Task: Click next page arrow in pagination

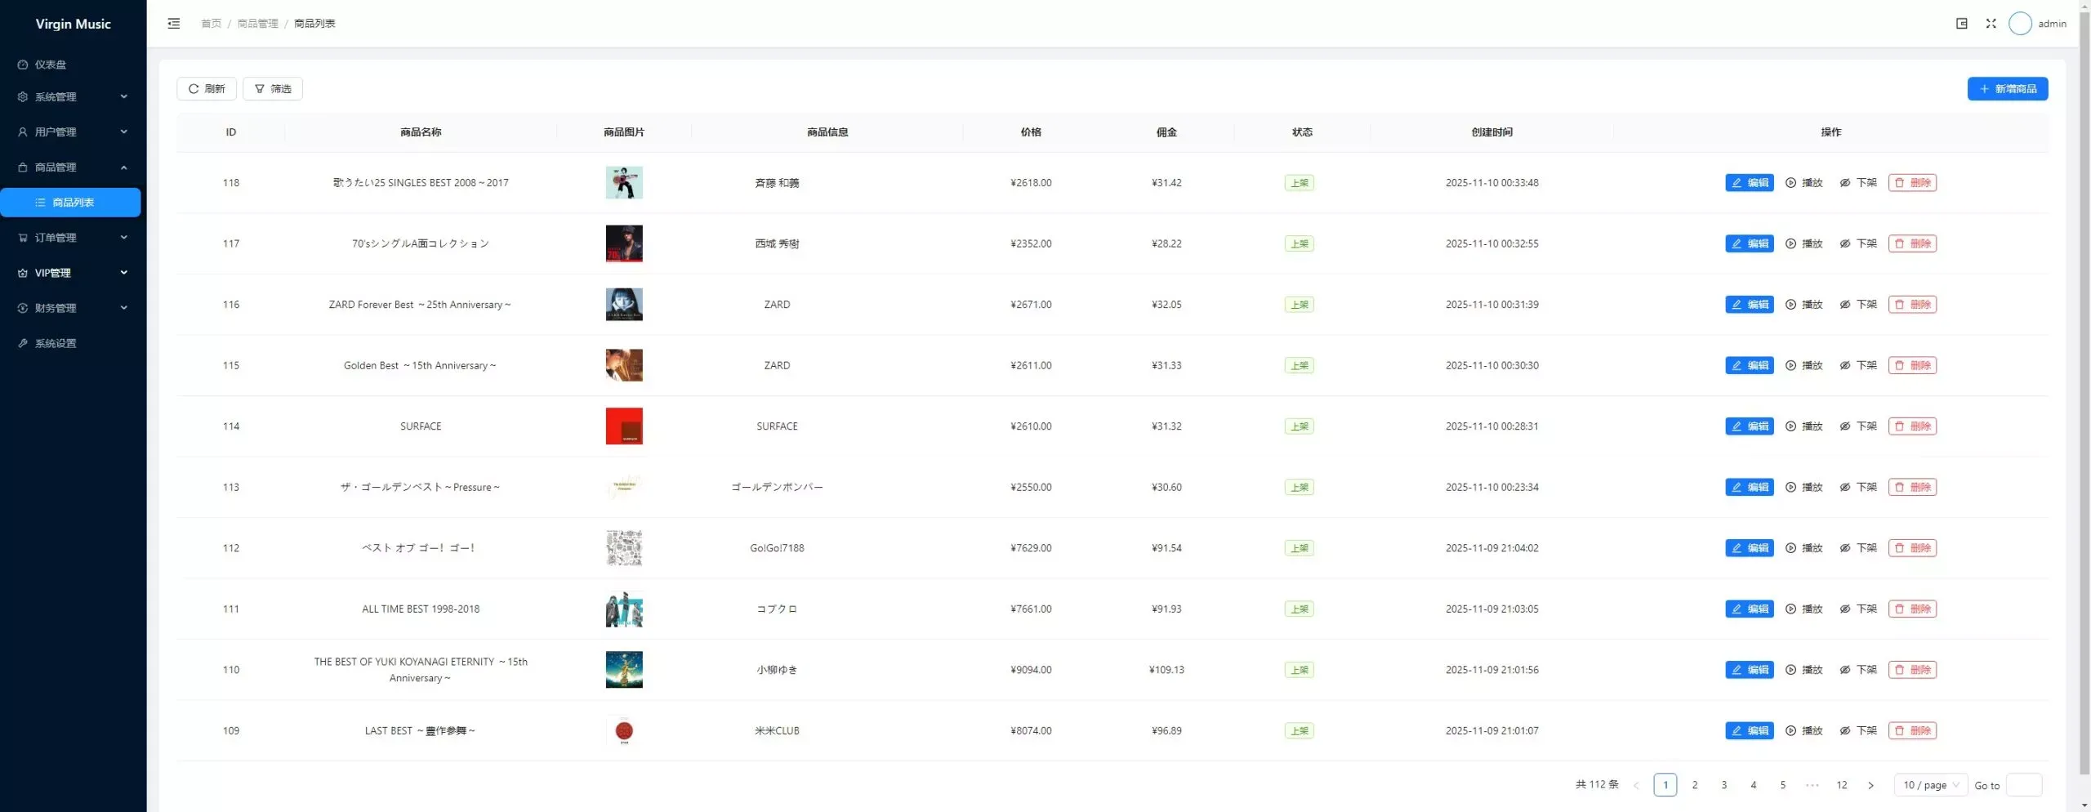Action: point(1870,785)
